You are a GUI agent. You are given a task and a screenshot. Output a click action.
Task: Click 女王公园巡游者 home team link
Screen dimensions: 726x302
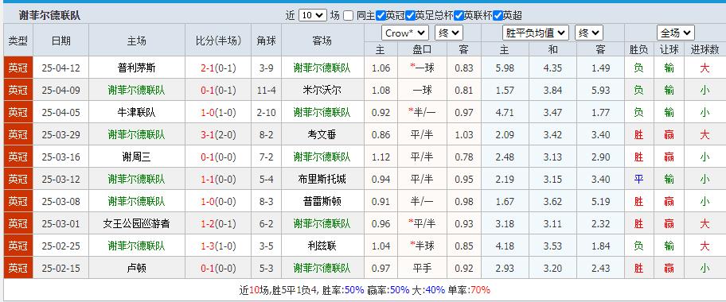(x=137, y=223)
